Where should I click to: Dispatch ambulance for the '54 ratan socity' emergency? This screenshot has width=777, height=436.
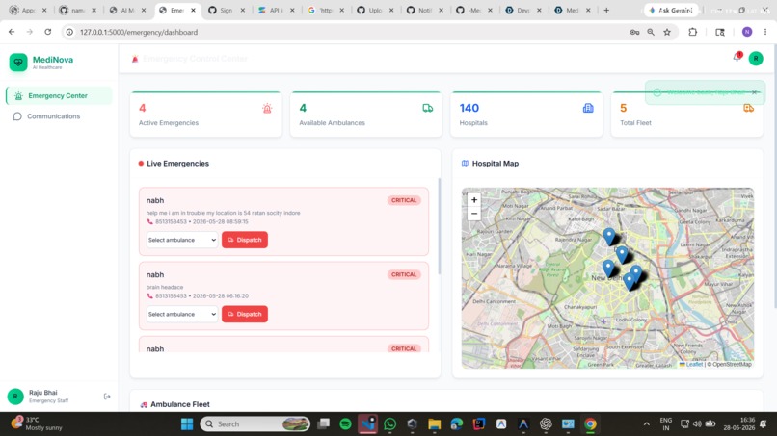point(245,240)
